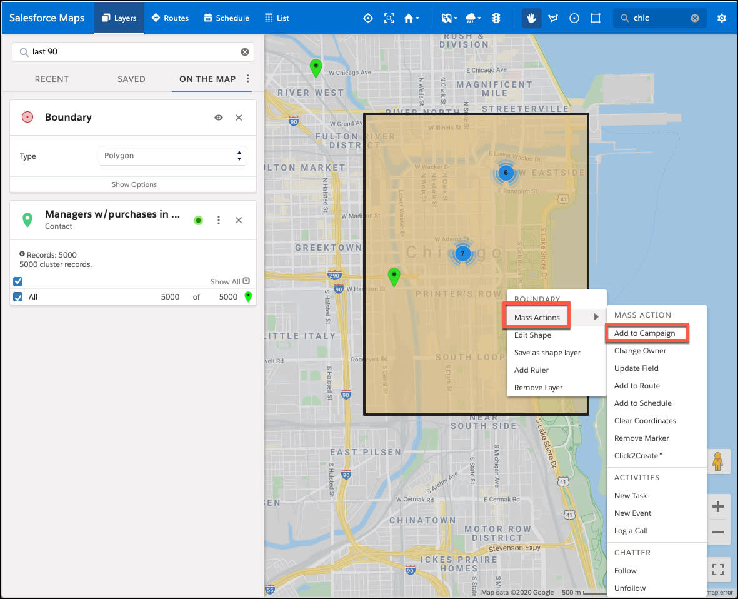
Task: Click the Street View pegman icon
Action: point(718,461)
